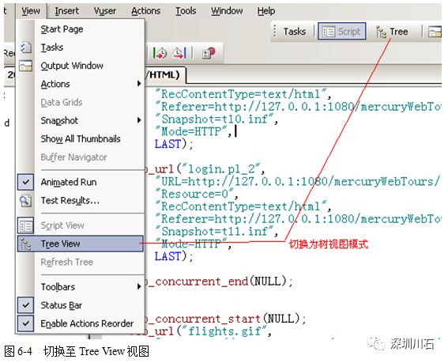Click the Test Results magnifier icon
This screenshot has height=363, width=448.
pyautogui.click(x=26, y=201)
